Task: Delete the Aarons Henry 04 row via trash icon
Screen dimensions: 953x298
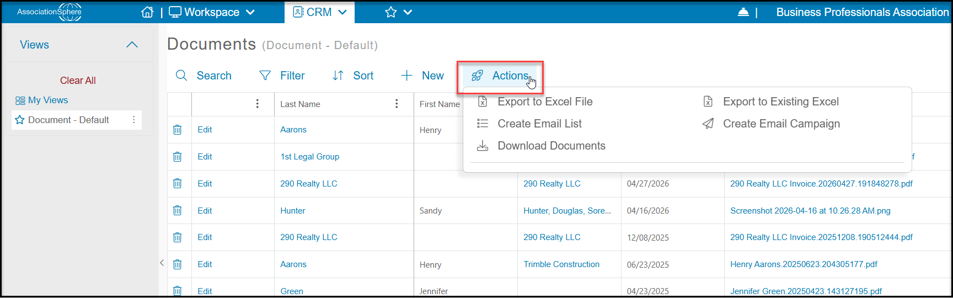Action: 178,130
